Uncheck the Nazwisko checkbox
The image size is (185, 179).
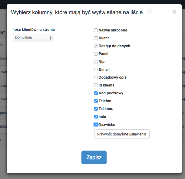[x=96, y=125]
